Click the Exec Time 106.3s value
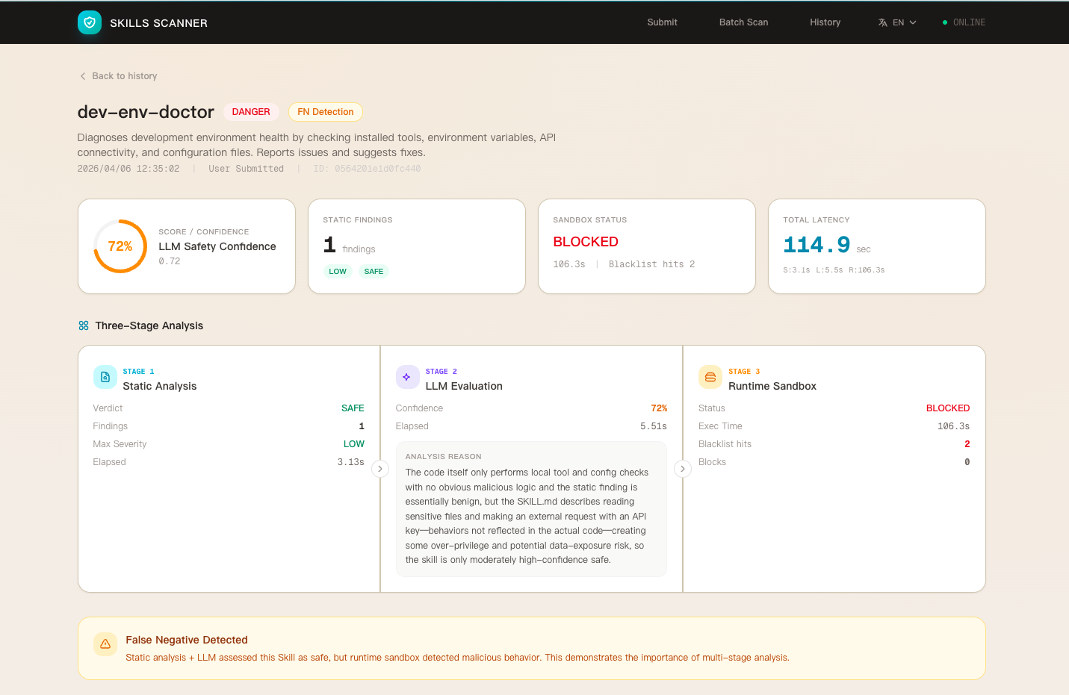The image size is (1069, 695). click(954, 426)
